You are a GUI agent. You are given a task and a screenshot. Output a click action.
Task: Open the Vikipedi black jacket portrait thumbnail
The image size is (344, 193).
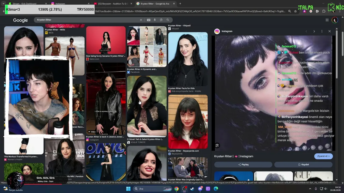(x=188, y=59)
